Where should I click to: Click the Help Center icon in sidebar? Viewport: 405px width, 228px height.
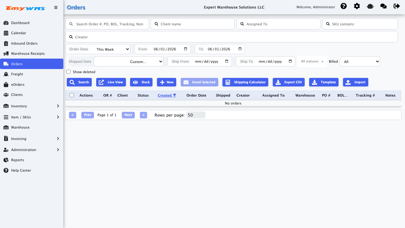point(6,170)
